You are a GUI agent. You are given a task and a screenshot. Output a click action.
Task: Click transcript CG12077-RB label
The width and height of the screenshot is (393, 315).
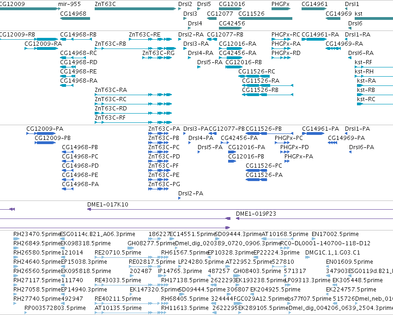225,34
